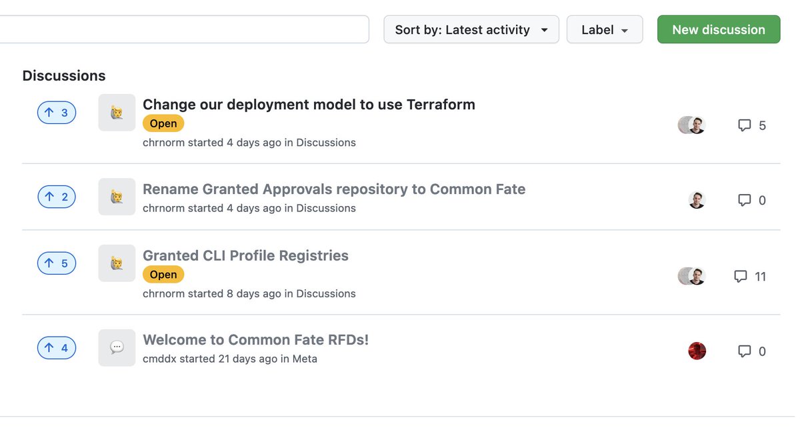
Task: Click participant avatar on Rename Granted Approvals row
Action: tap(697, 200)
